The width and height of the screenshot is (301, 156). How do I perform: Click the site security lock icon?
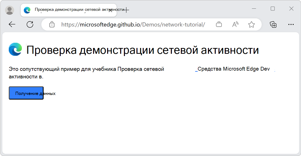(x=52, y=24)
